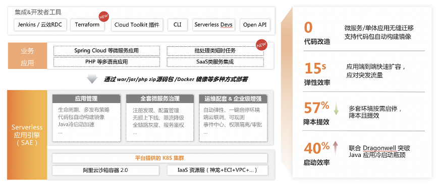Click 注册发现、配置管理 line

155,111
